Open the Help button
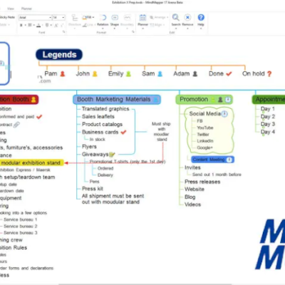The width and height of the screenshot is (285, 285). pos(201,18)
